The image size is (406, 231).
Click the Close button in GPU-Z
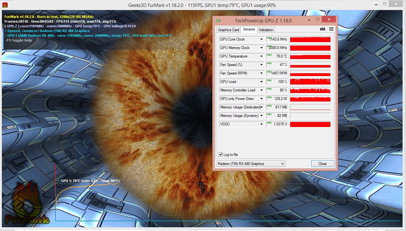pos(322,164)
